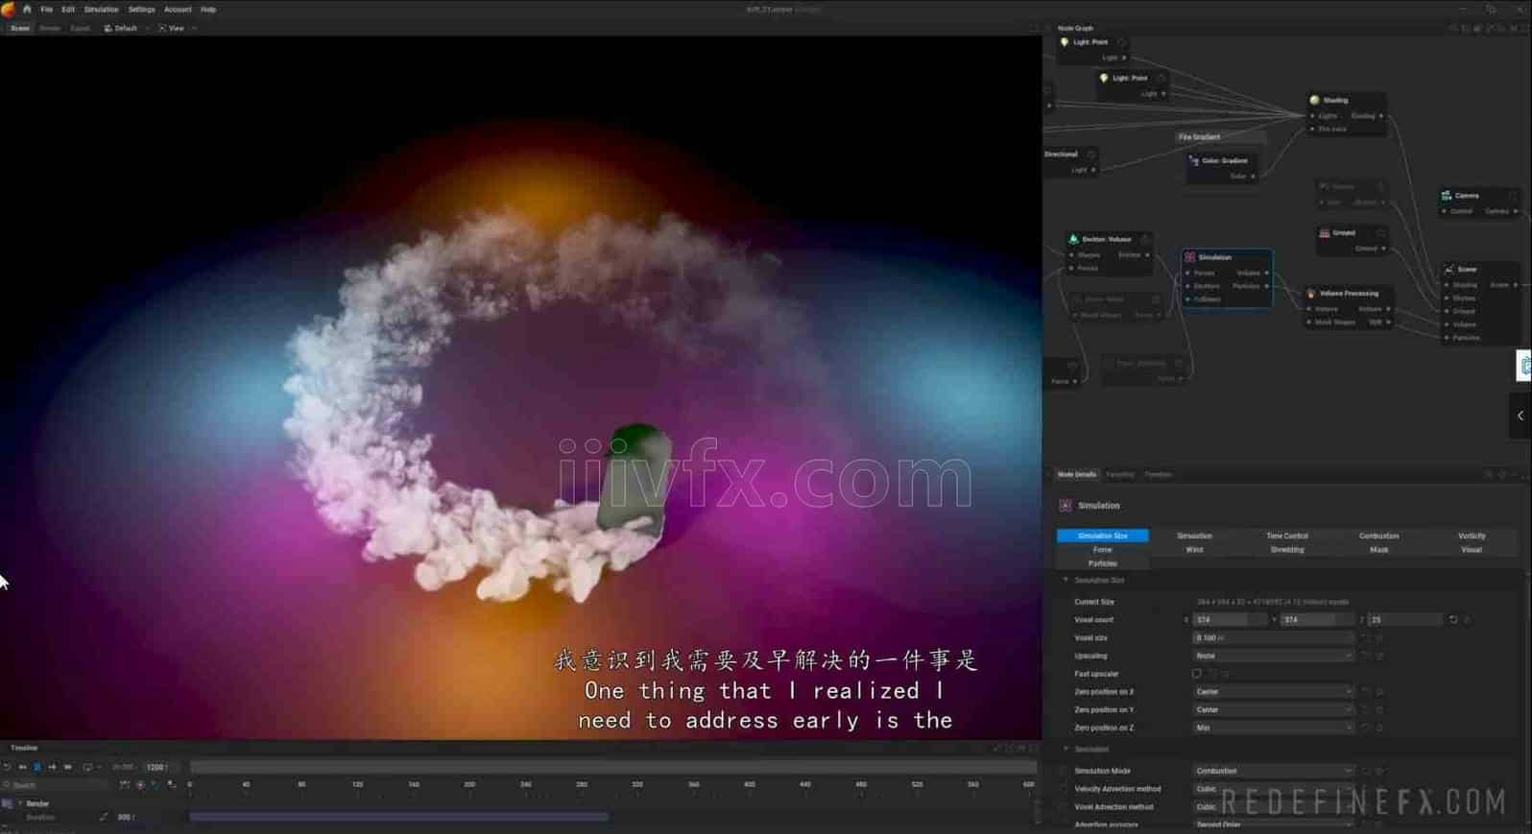Open the Help menu

tap(208, 10)
